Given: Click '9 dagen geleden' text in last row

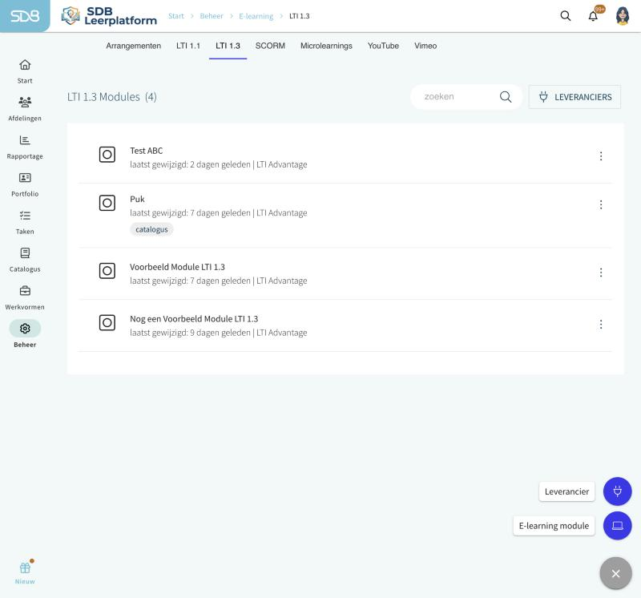Looking at the screenshot, I should coord(220,333).
